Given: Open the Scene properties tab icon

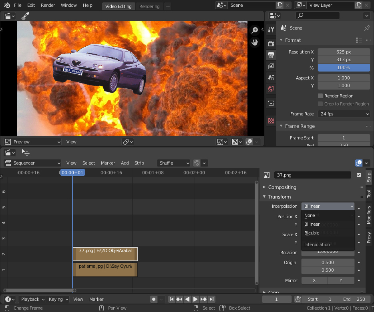Looking at the screenshot, I should tap(271, 78).
